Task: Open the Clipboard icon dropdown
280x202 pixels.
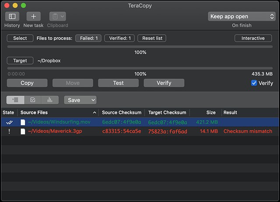Action: (x=57, y=17)
